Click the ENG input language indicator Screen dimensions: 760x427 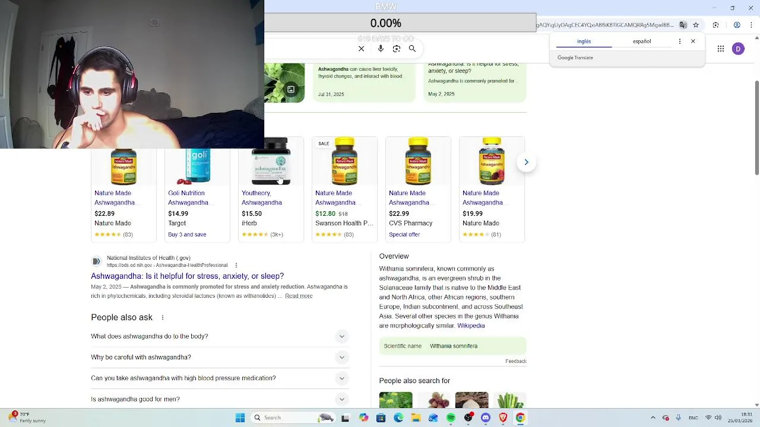[693, 418]
